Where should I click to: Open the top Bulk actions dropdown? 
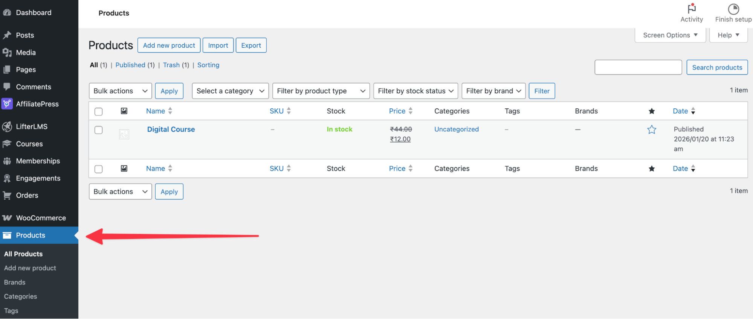tap(120, 91)
